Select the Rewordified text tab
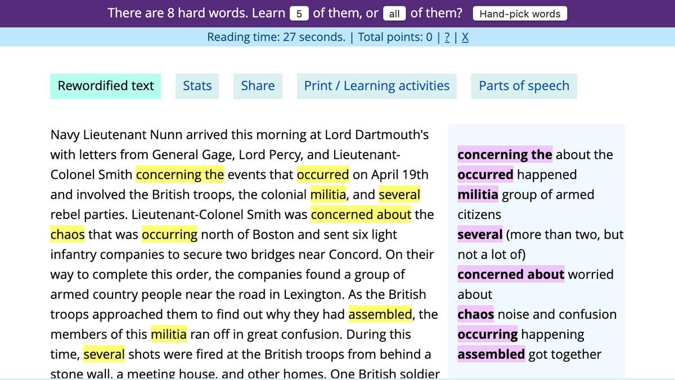 pyautogui.click(x=106, y=86)
